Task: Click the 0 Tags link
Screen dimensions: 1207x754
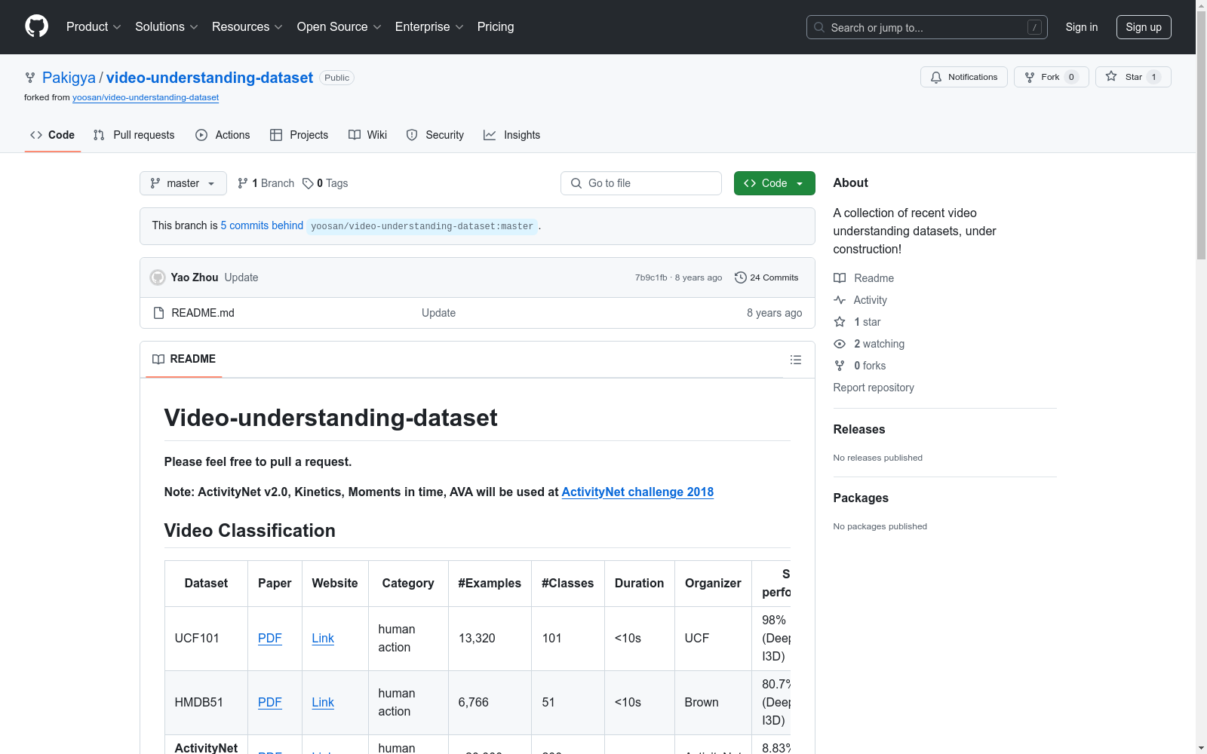Action: click(x=325, y=183)
